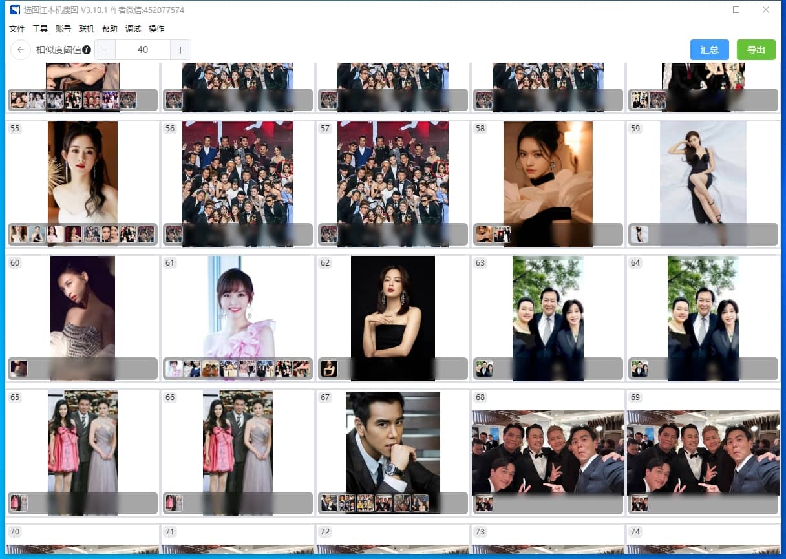The image size is (786, 559).
Task: Open the 账号 menu
Action: [63, 29]
